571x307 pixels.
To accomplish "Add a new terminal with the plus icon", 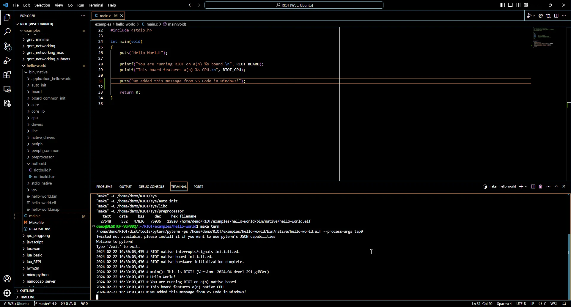I will (521, 186).
